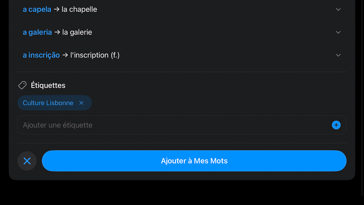Open the "a galeria" word link
The height and width of the screenshot is (205, 364).
[37, 32]
